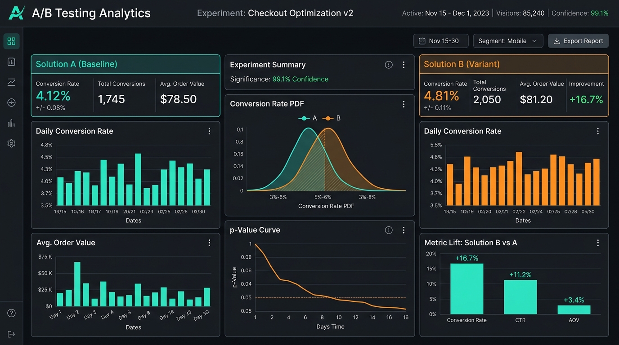Open the split experiment circle sidebar icon
Image resolution: width=619 pixels, height=345 pixels.
[12, 103]
